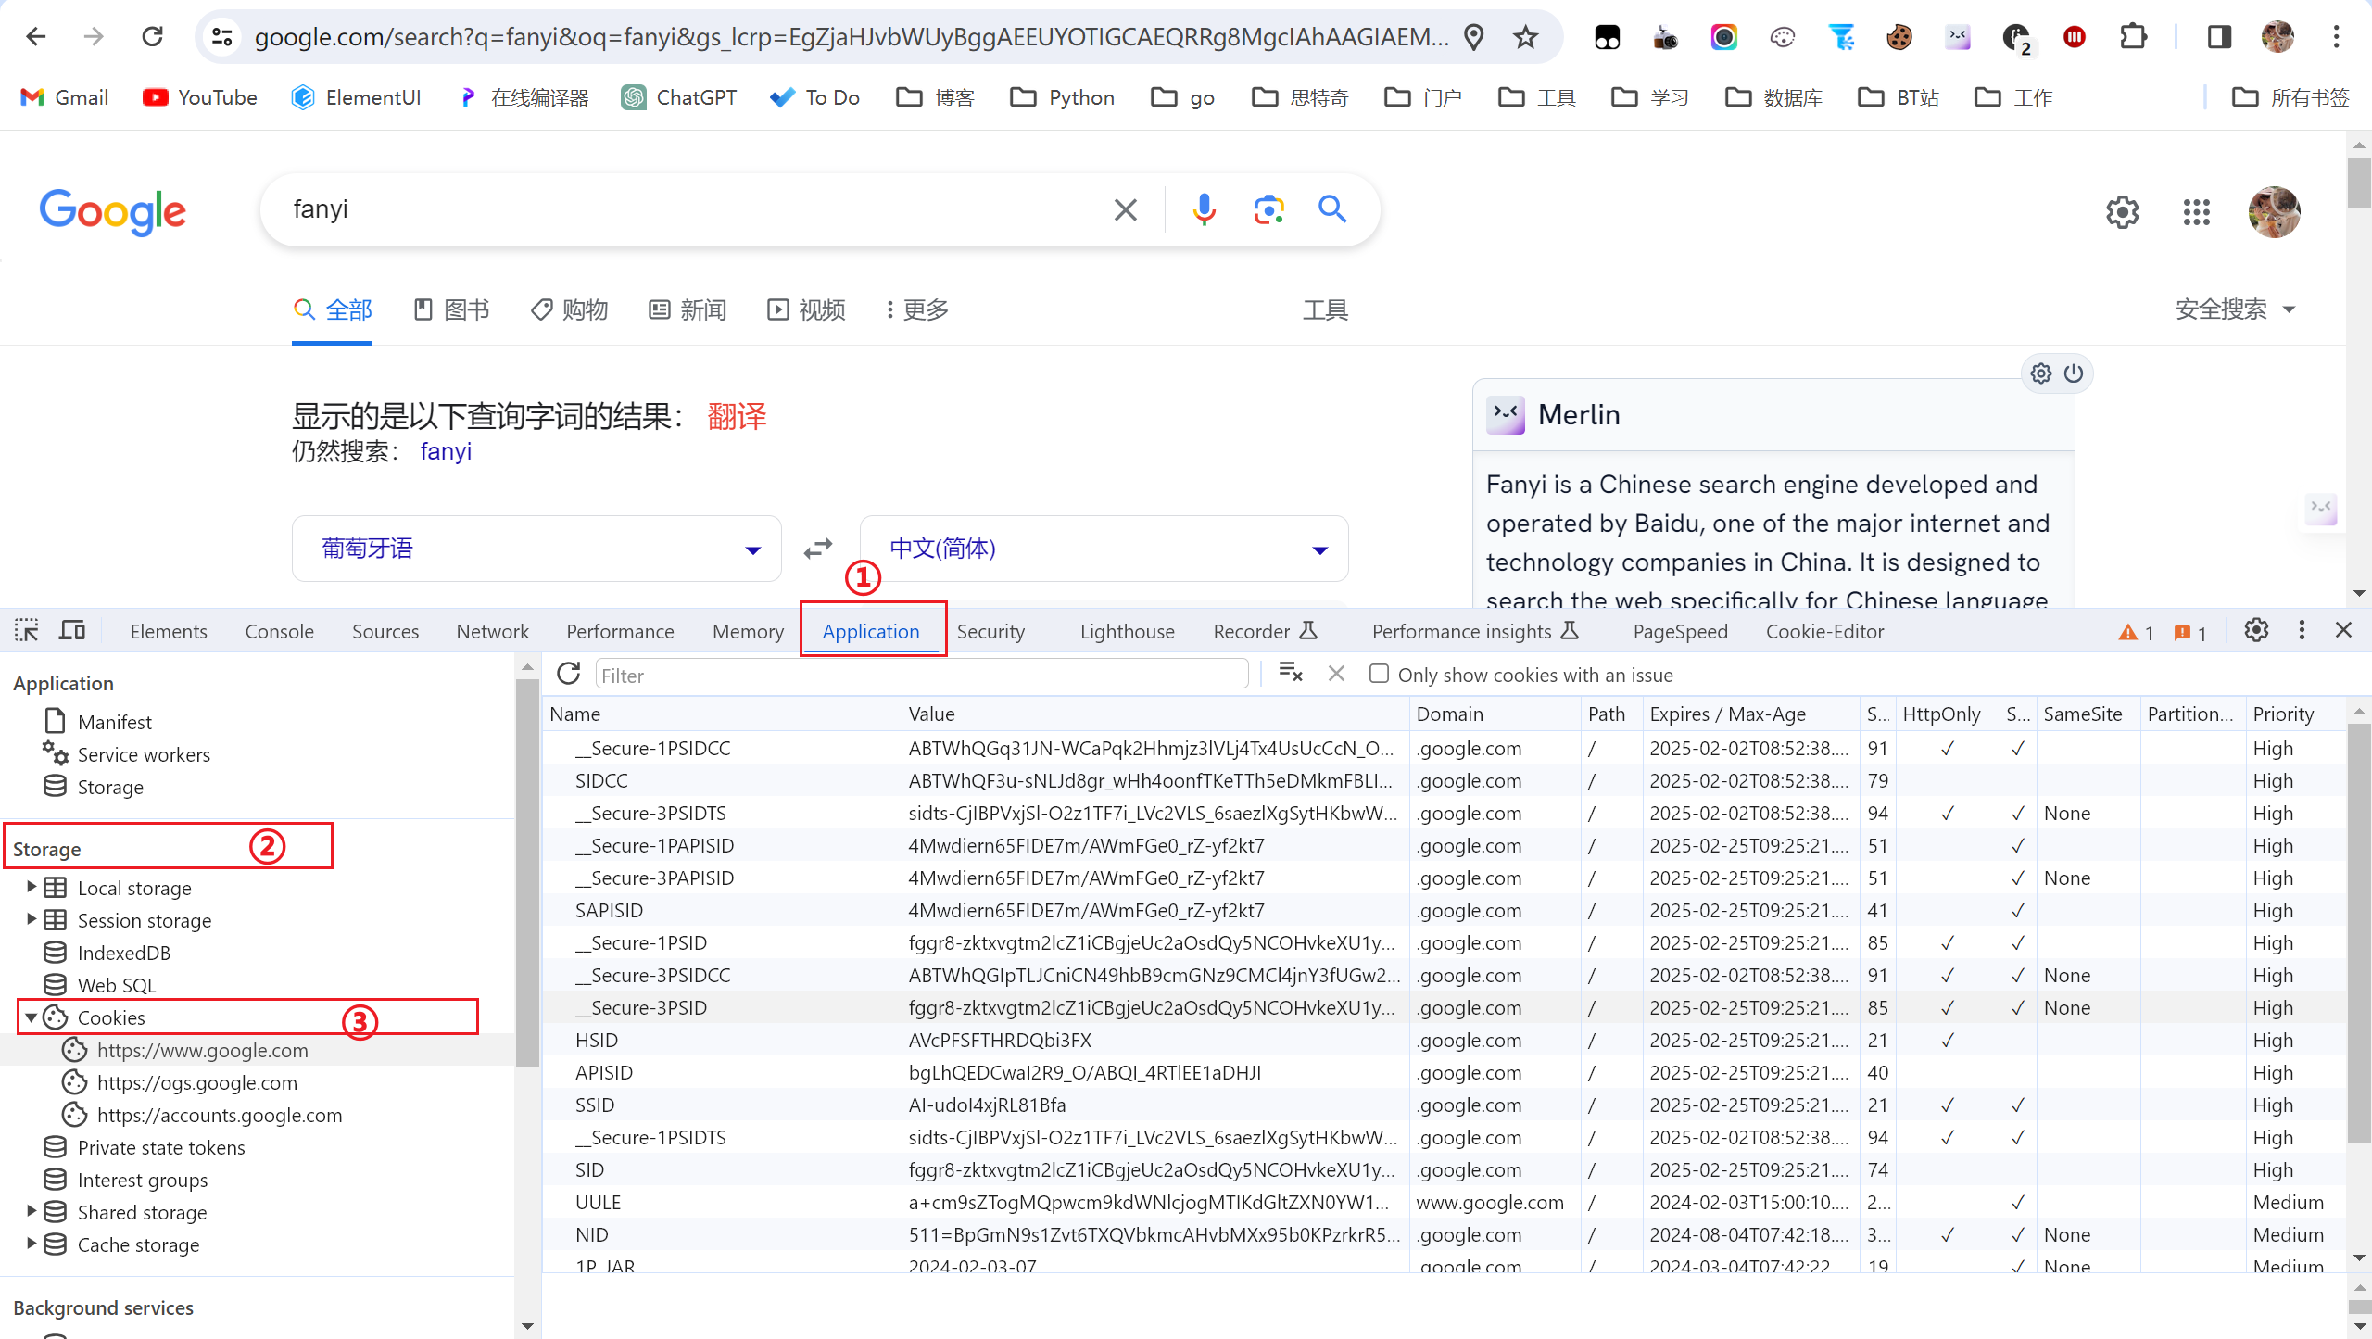Swap translation languages arrows icon
2372x1339 pixels.
click(x=818, y=549)
